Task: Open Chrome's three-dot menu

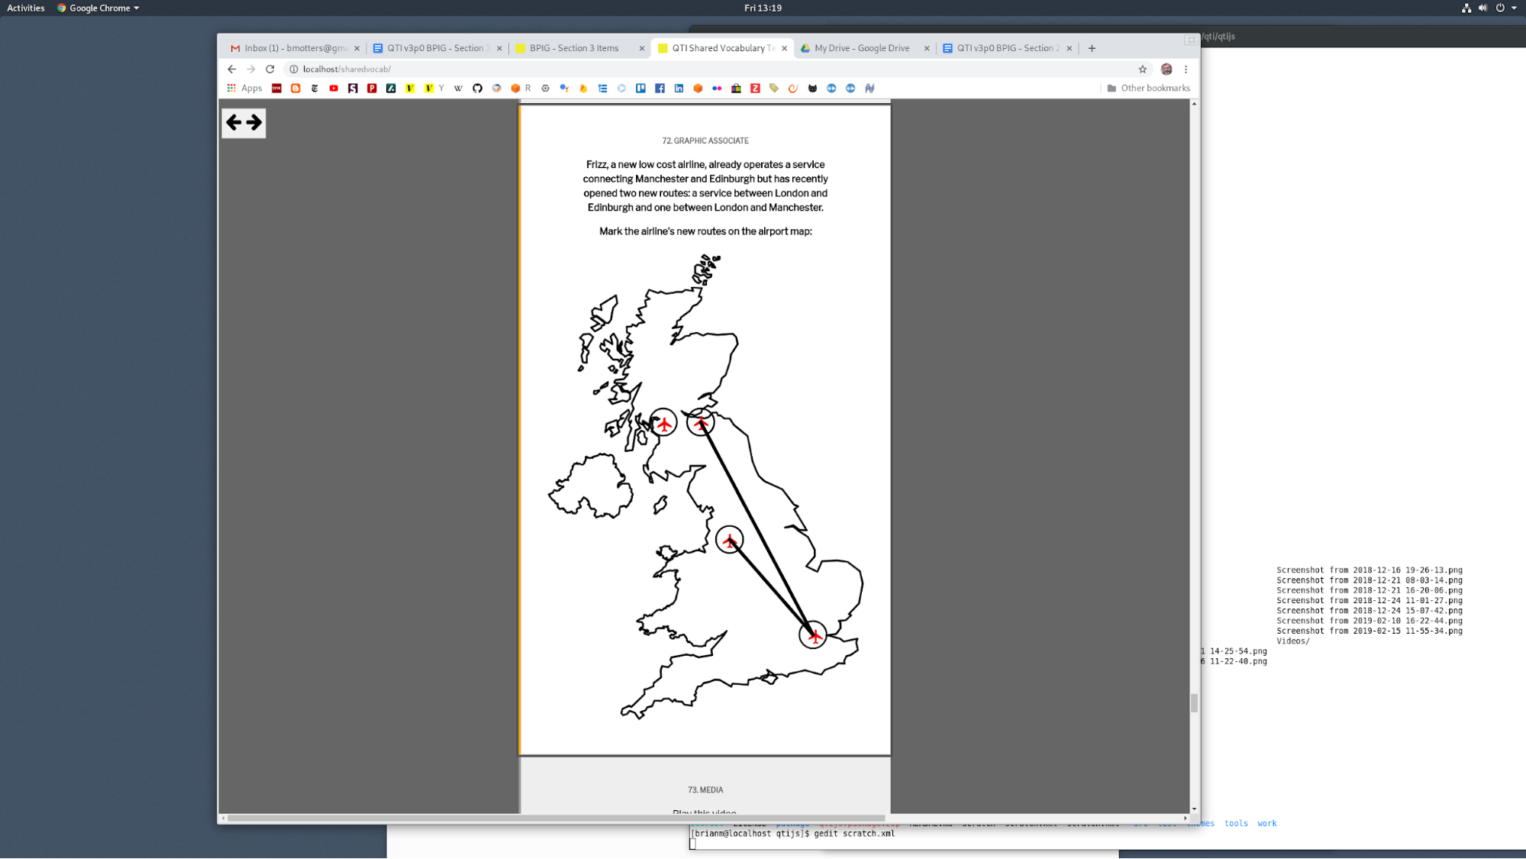Action: coord(1186,69)
